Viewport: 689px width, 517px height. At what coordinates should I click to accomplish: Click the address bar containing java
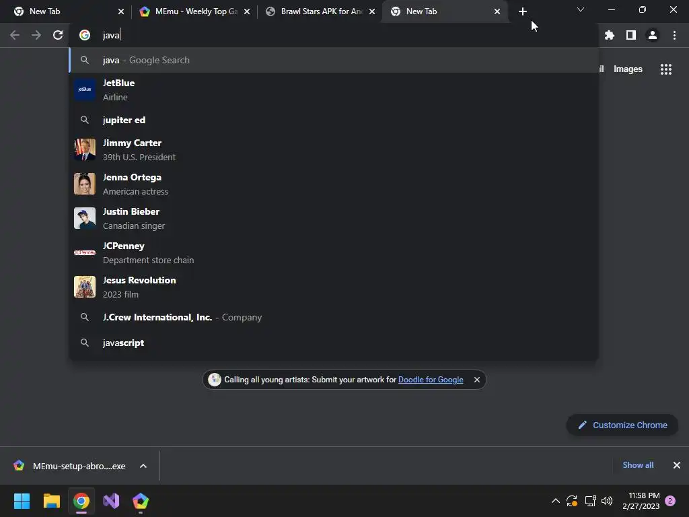(334, 35)
